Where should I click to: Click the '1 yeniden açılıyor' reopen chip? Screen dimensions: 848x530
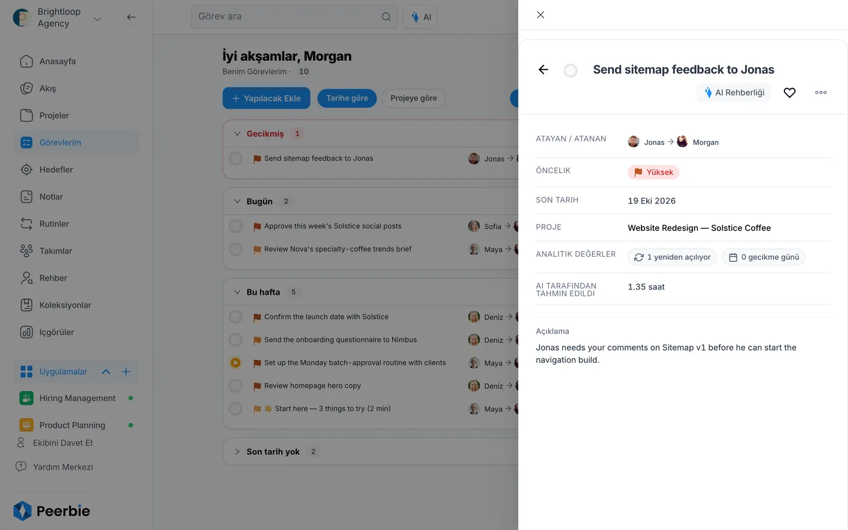[672, 257]
